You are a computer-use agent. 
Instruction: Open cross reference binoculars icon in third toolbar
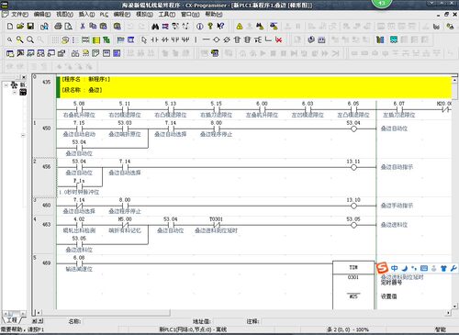click(x=75, y=53)
